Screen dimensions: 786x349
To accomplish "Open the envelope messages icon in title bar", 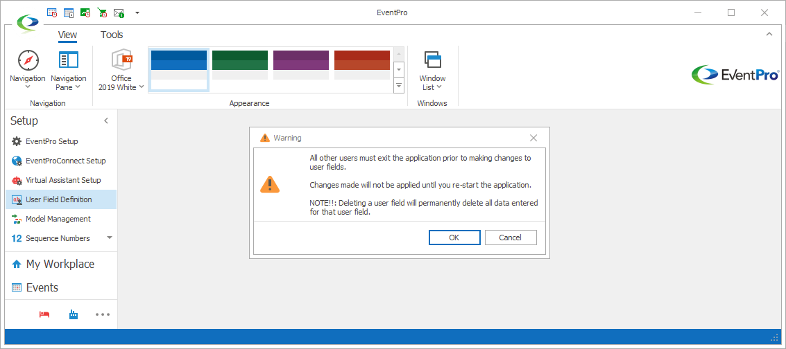I will (119, 13).
